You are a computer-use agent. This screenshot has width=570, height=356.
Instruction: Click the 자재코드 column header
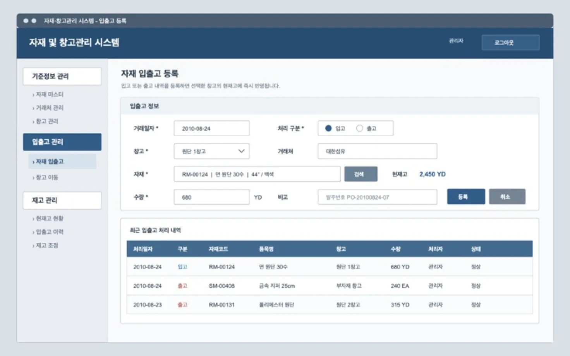click(218, 249)
